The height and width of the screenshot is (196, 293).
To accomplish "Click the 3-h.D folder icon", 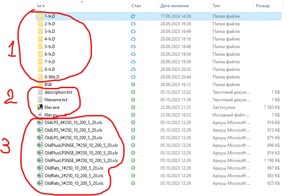I will pos(40,31).
